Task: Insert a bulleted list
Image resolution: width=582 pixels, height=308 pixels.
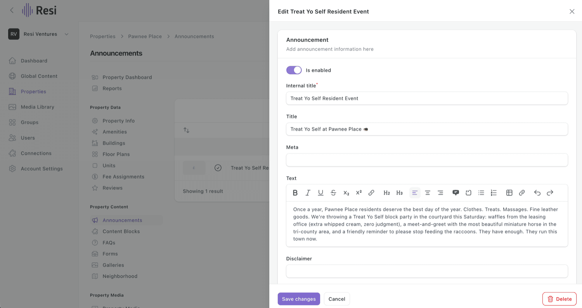Action: (x=481, y=193)
